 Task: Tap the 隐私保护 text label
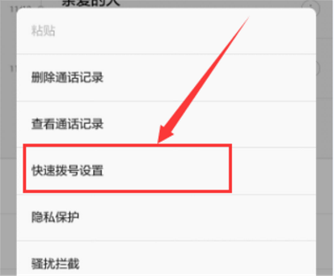55,217
